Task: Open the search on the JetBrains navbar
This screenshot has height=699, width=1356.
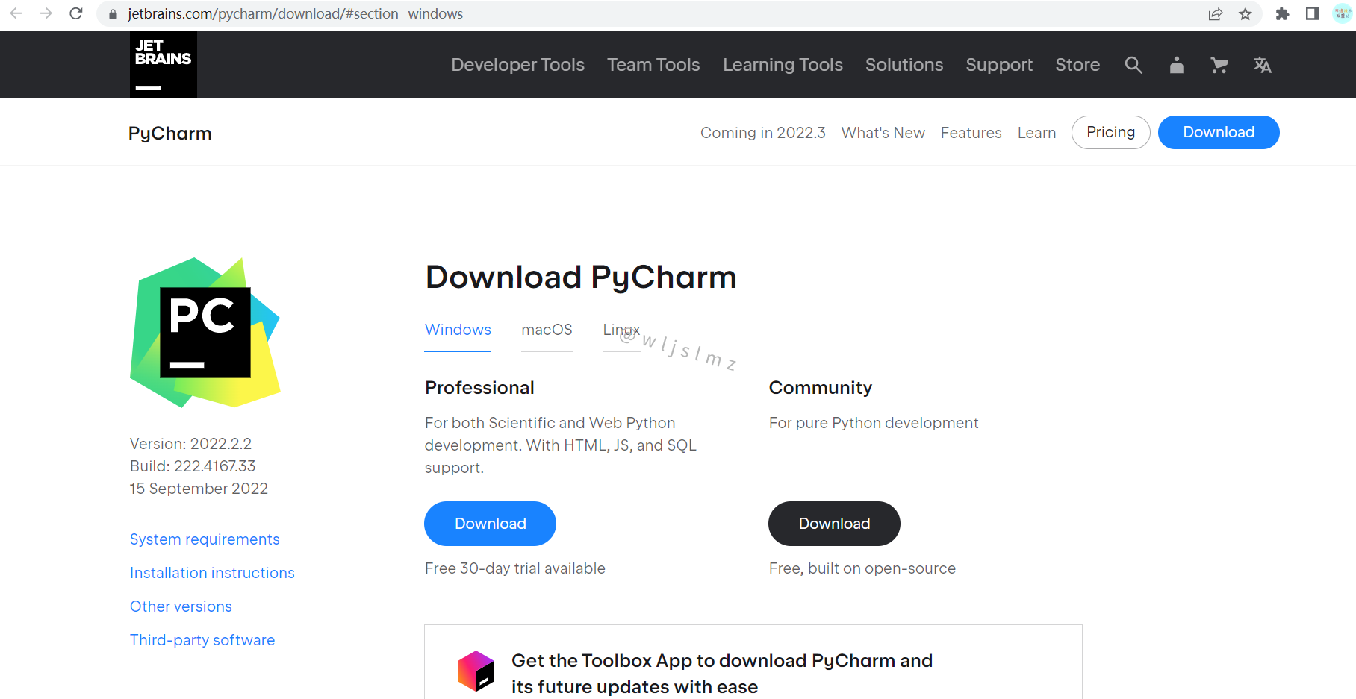Action: tap(1133, 65)
